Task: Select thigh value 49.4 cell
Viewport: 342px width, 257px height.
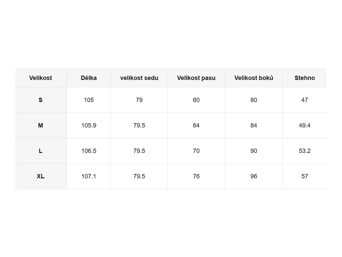Action: 305,125
